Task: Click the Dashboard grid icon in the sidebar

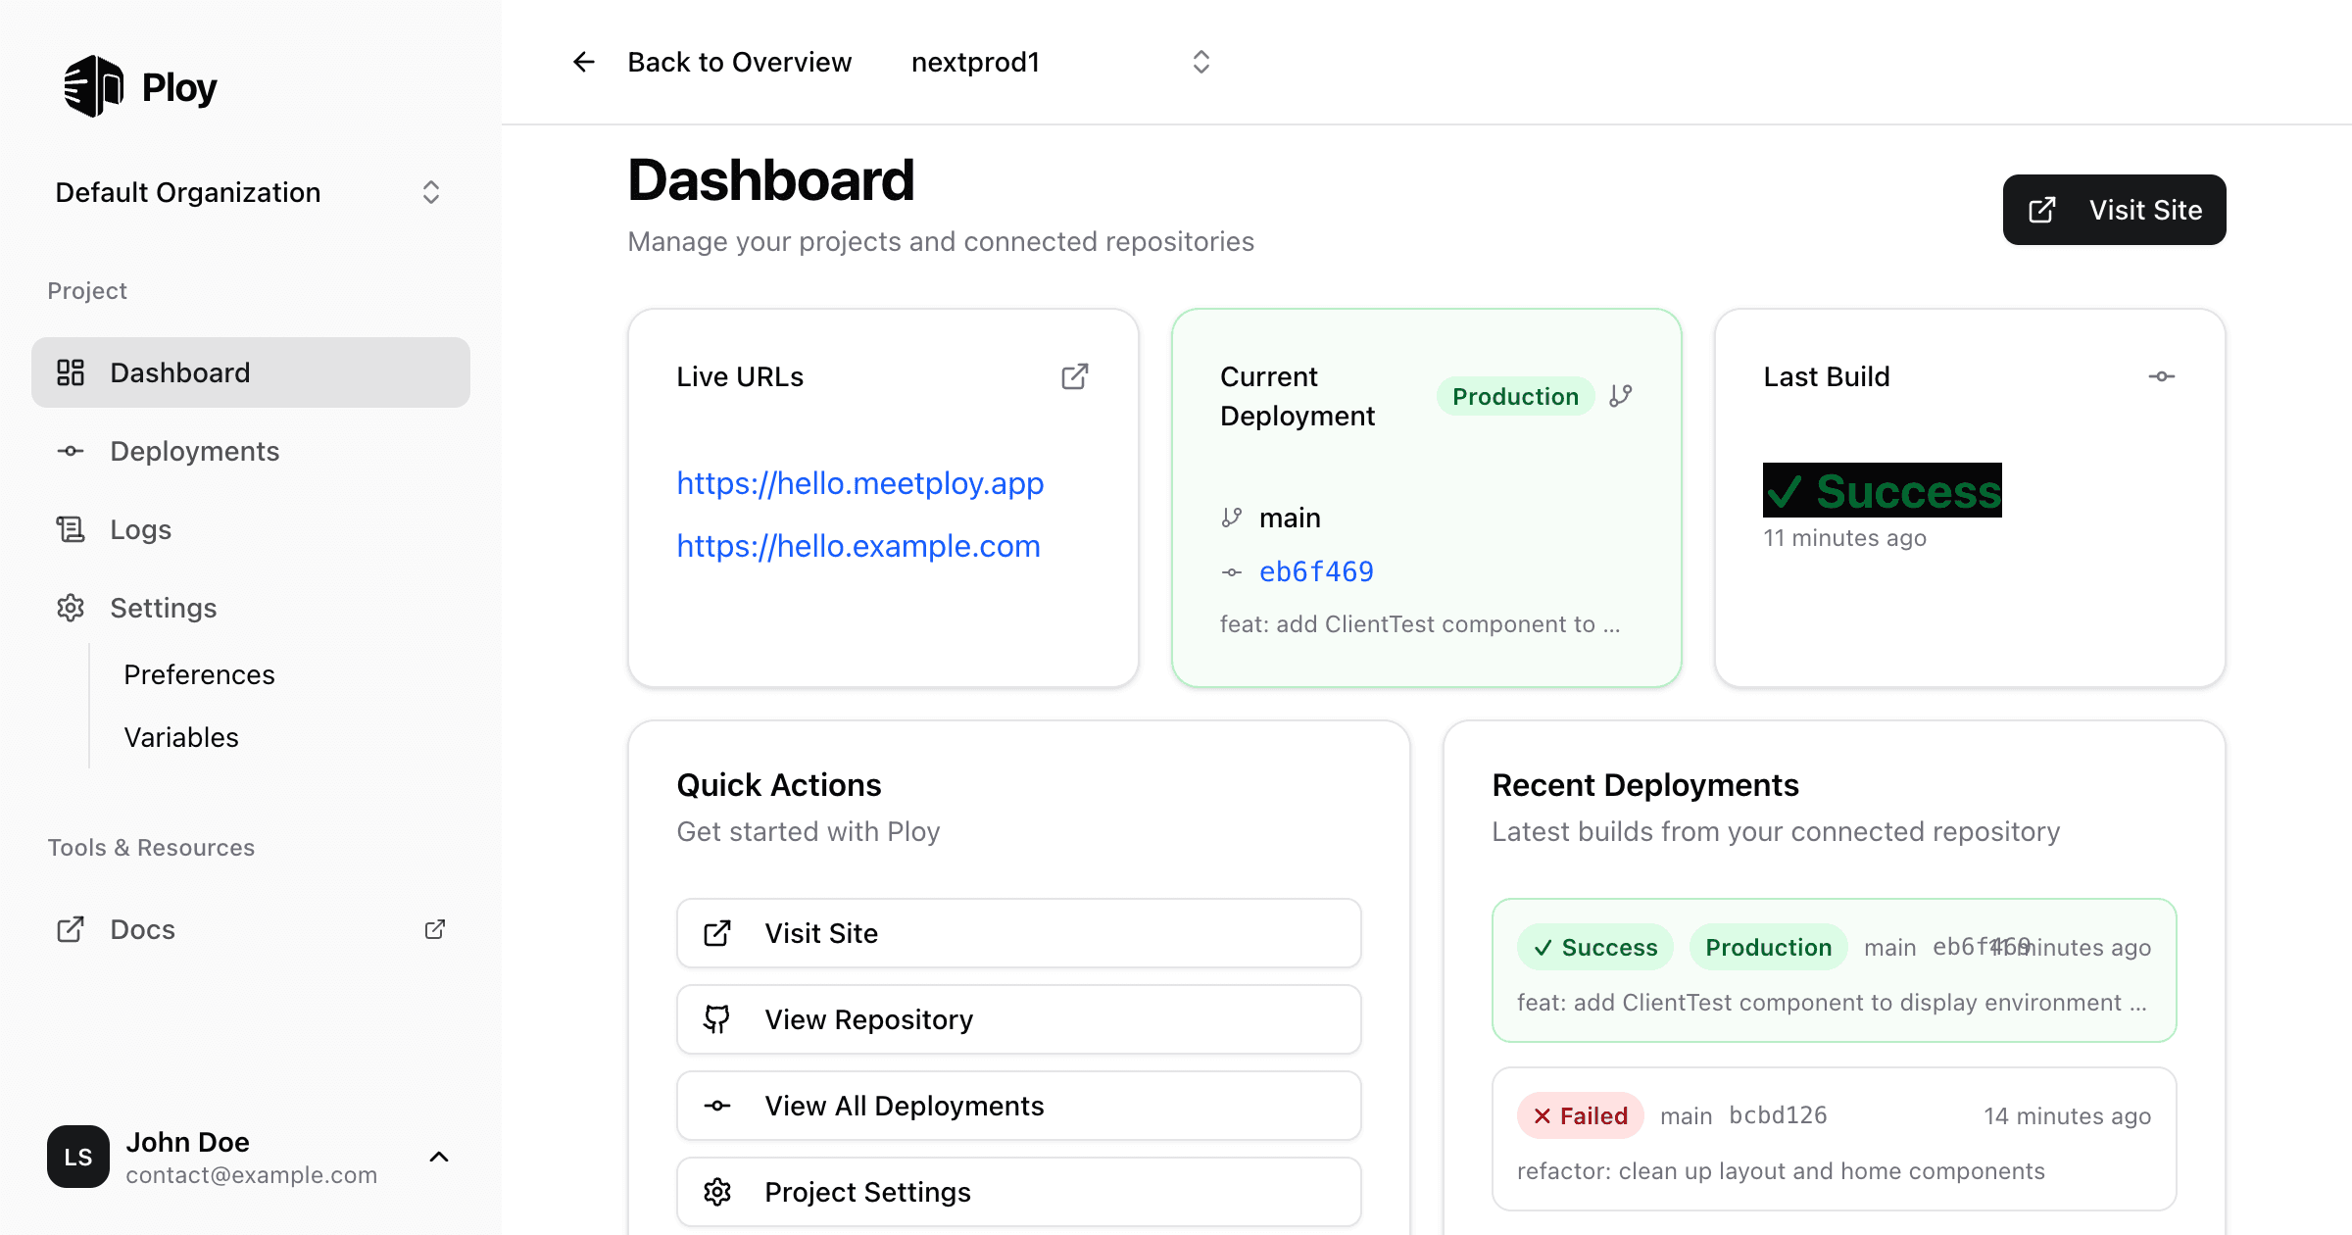Action: [70, 372]
